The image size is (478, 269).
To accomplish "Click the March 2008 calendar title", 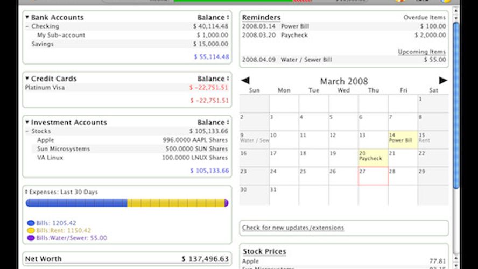I will tap(344, 81).
